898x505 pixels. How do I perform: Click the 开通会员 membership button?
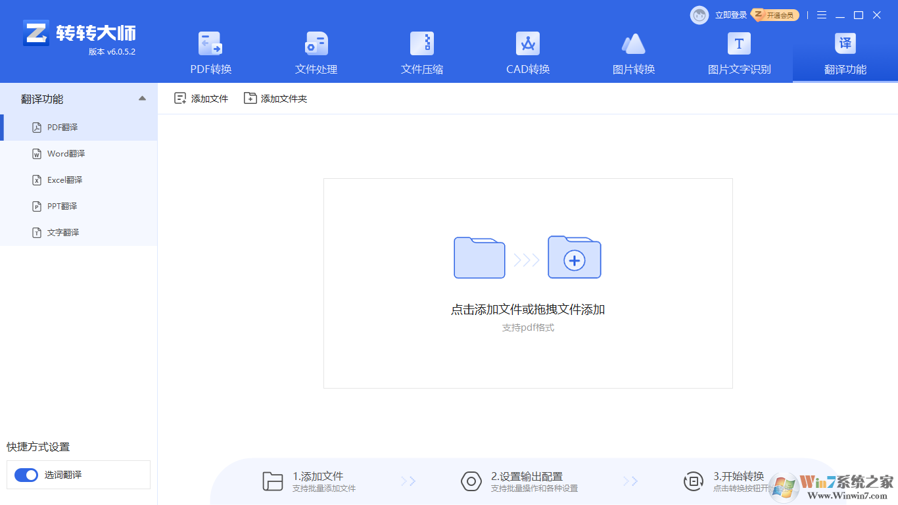click(x=776, y=15)
